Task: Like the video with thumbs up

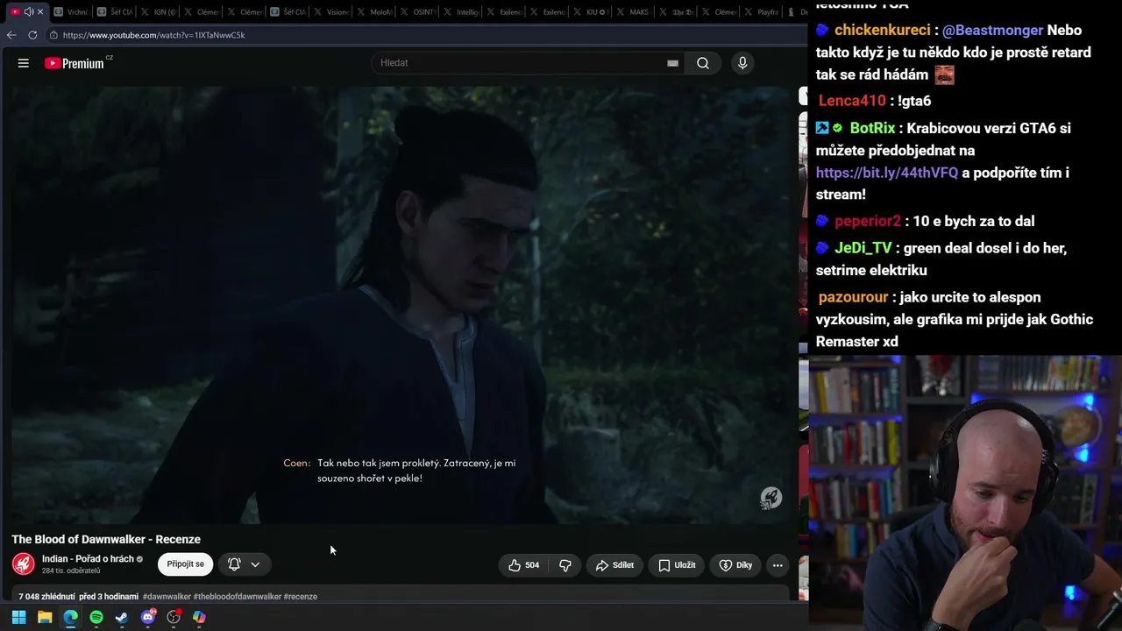Action: (524, 565)
